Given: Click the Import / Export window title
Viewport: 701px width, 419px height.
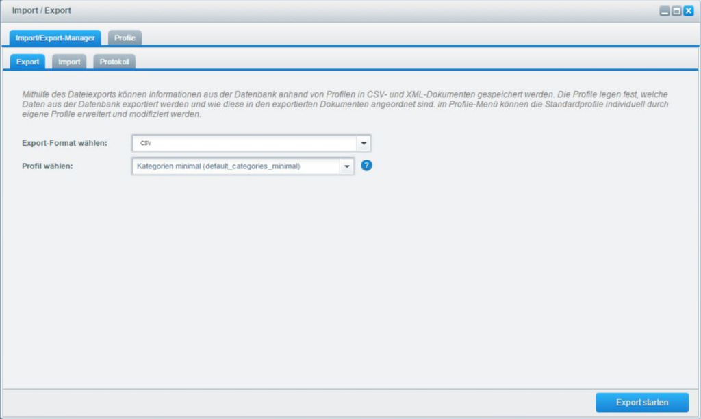Looking at the screenshot, I should [42, 10].
